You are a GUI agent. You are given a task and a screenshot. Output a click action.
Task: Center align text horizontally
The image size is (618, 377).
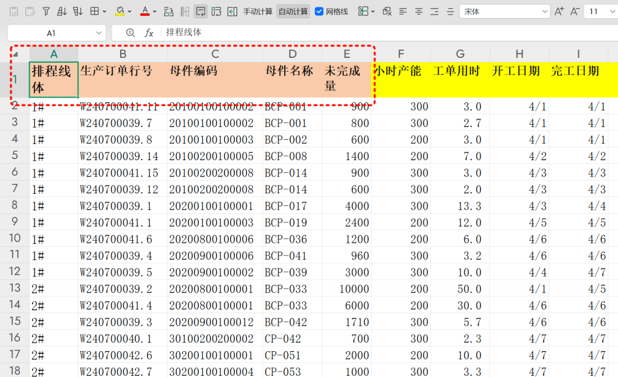419,11
